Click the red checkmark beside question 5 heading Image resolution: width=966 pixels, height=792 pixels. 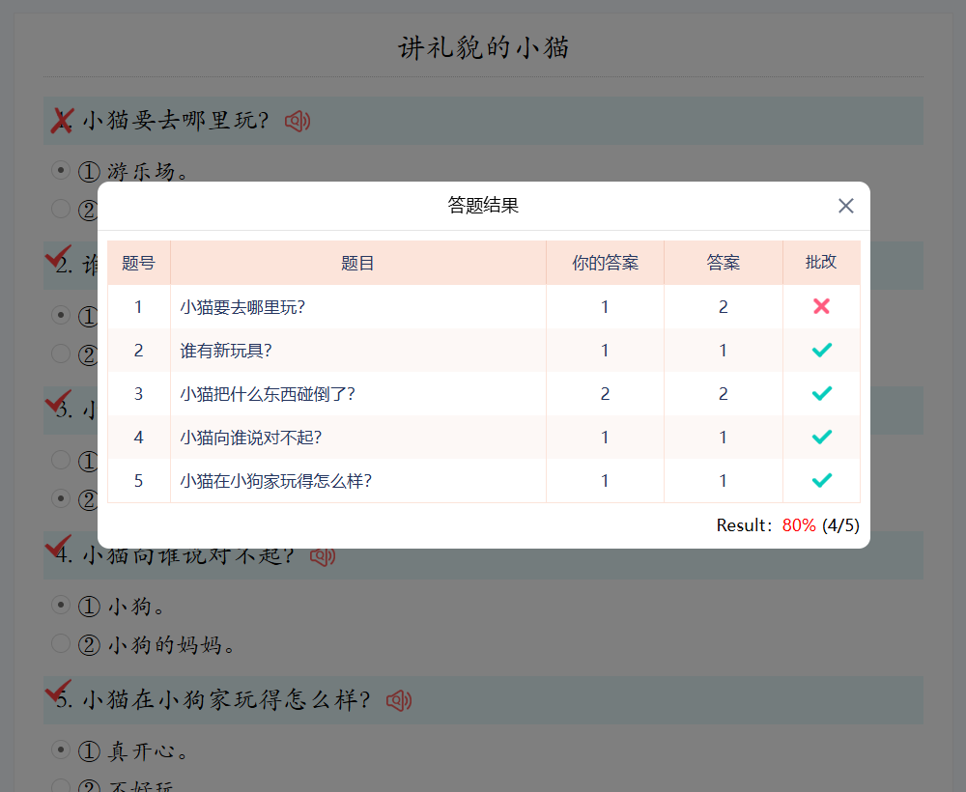pos(59,691)
